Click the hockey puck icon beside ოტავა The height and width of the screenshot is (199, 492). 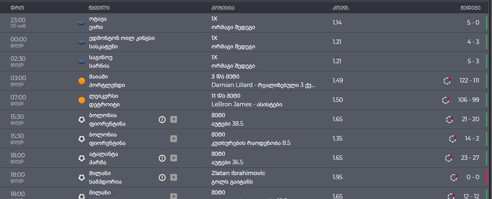click(82, 23)
